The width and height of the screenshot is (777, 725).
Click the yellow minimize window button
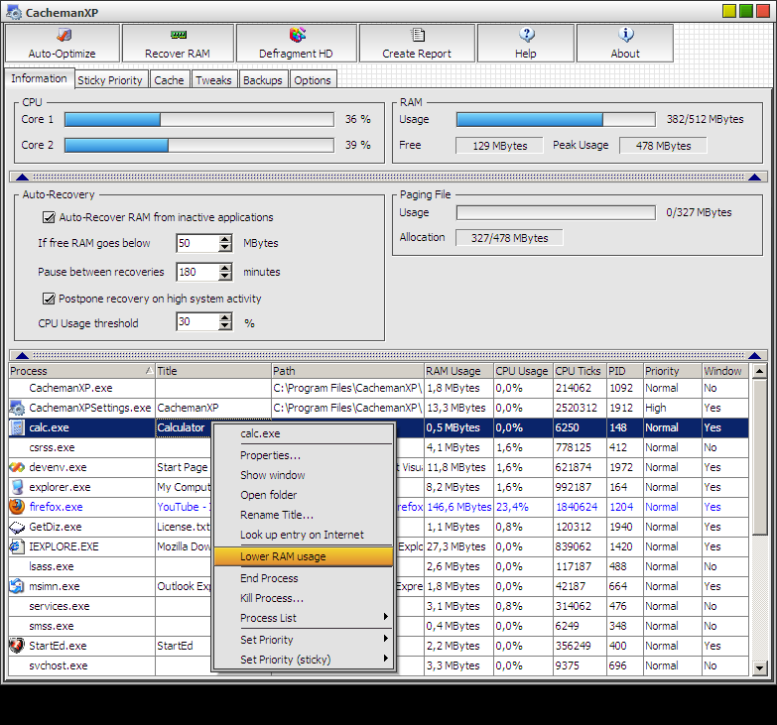[729, 11]
